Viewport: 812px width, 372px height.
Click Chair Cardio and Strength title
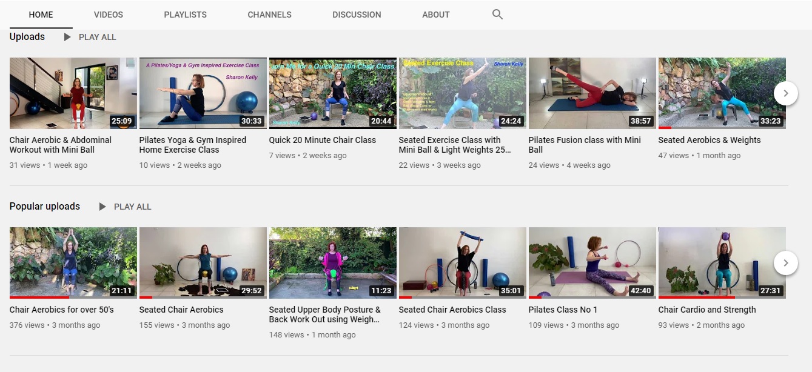(707, 310)
